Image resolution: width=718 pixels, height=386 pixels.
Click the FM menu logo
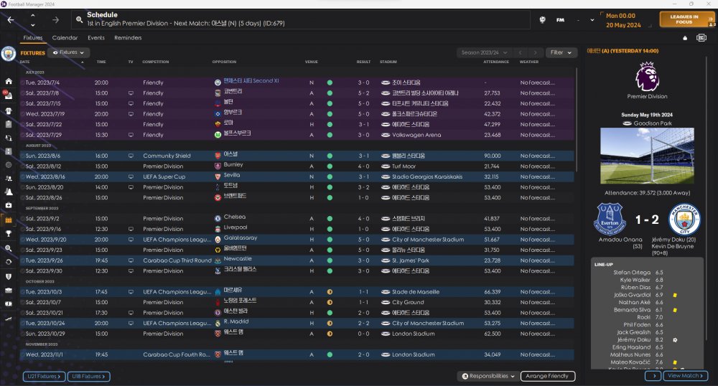click(x=560, y=20)
